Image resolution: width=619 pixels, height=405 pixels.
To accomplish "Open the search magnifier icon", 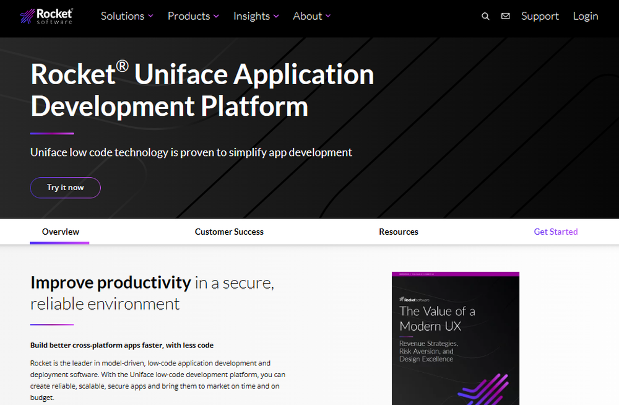I will tap(485, 16).
